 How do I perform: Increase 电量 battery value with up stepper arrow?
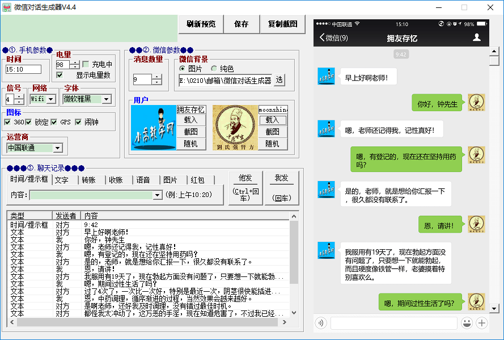[x=75, y=62]
